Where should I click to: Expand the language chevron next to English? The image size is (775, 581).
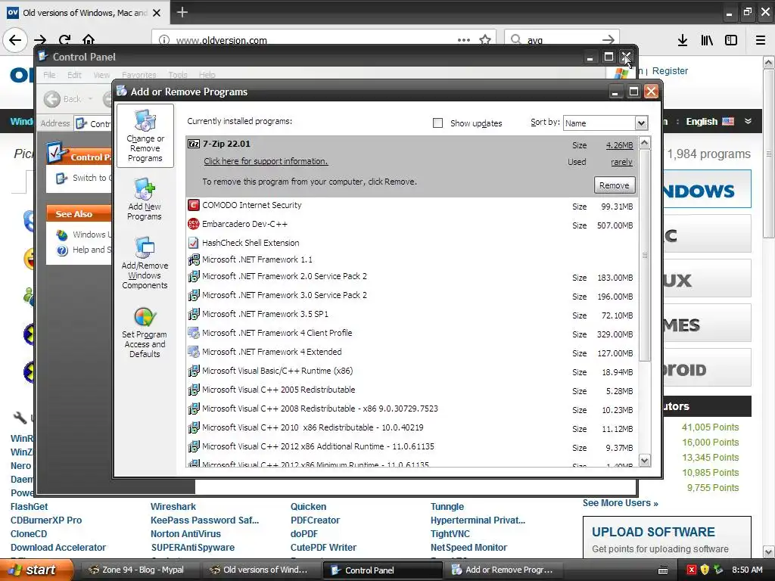pos(748,122)
